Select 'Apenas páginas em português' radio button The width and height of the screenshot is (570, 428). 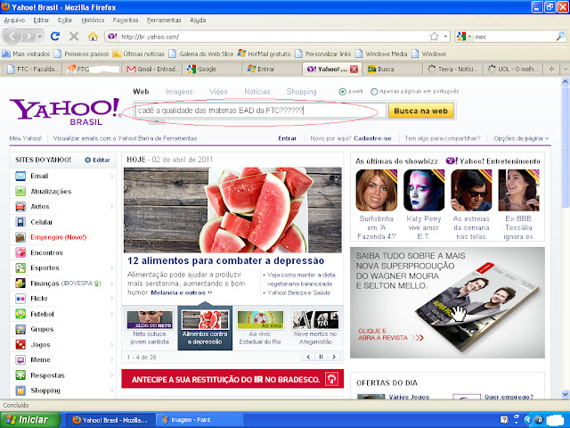point(374,92)
